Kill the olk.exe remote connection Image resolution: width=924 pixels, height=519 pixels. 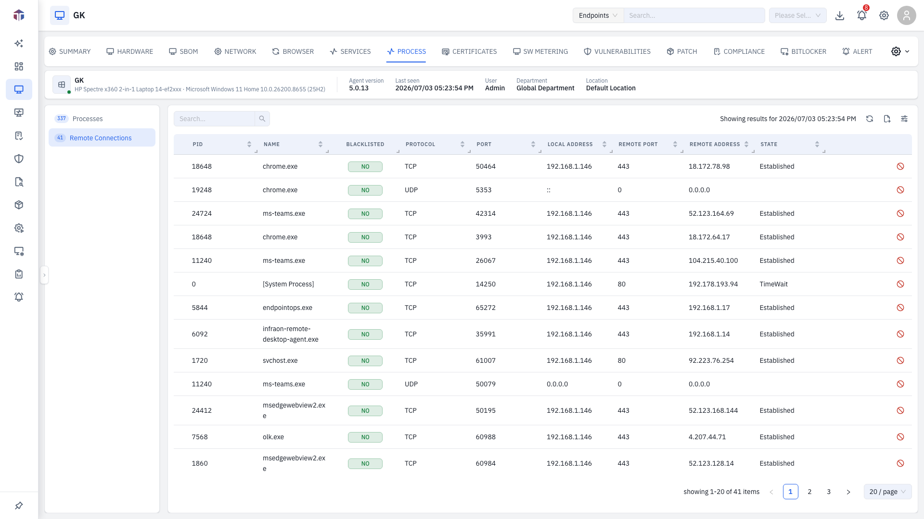[x=900, y=437]
